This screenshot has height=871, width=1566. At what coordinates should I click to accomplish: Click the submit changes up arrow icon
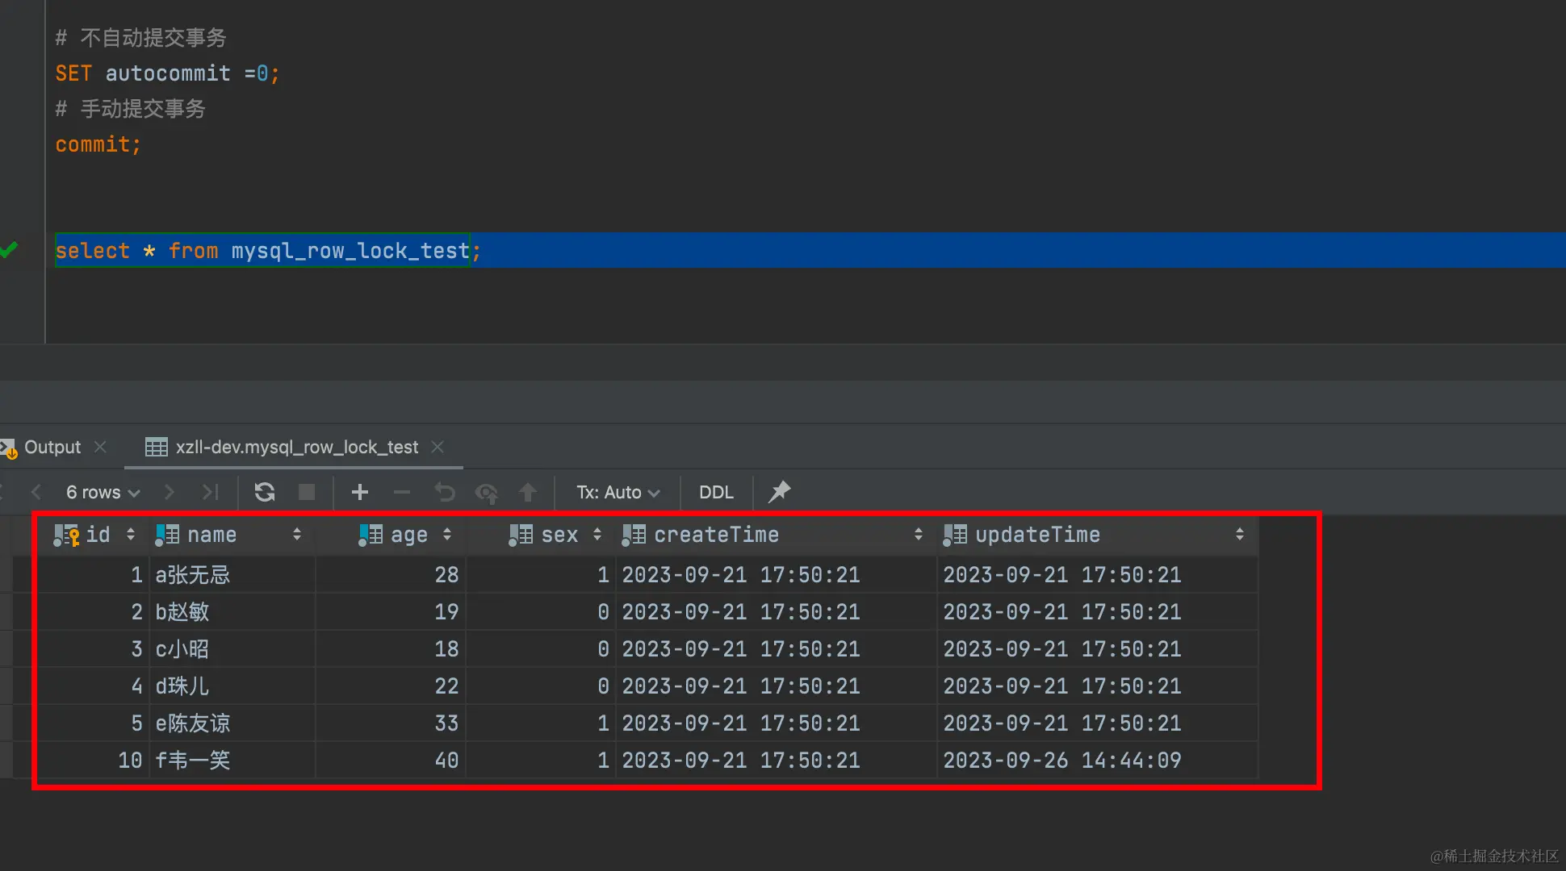[x=528, y=492]
